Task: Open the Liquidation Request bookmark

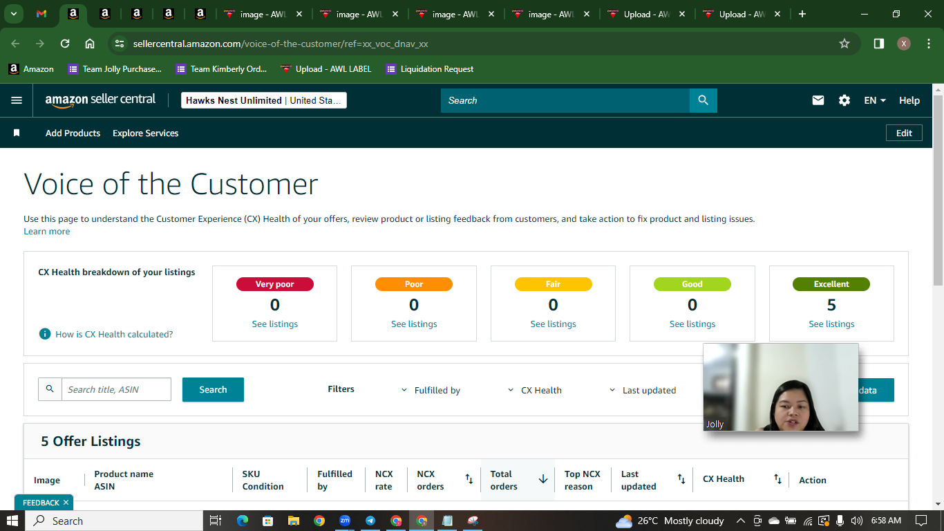Action: click(x=430, y=69)
